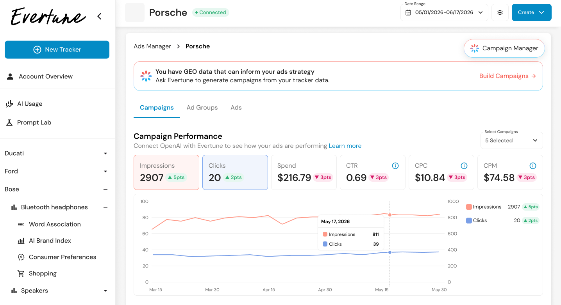Show CPC info tooltip icon
The width and height of the screenshot is (561, 305).
click(x=464, y=166)
